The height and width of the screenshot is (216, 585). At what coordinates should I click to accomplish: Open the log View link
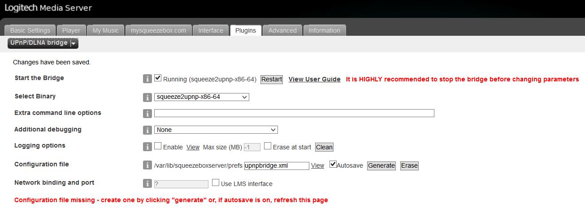coord(193,147)
